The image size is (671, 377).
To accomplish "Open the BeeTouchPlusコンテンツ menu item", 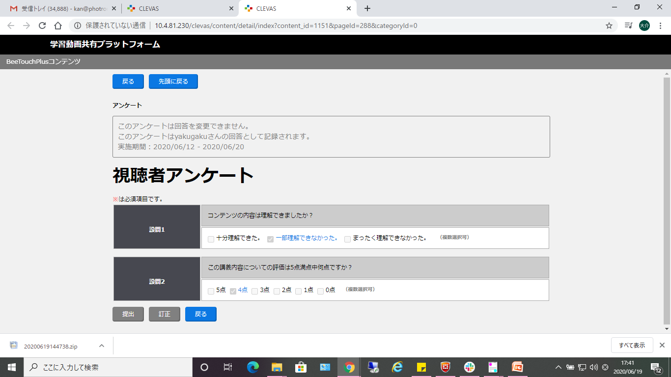I will [x=43, y=61].
